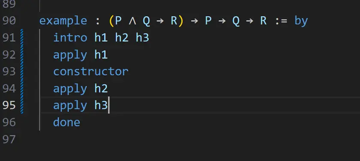Screen dimensions: 360x161
Task: Click the 'by' keyword ending line 90
Action: [x=301, y=21]
